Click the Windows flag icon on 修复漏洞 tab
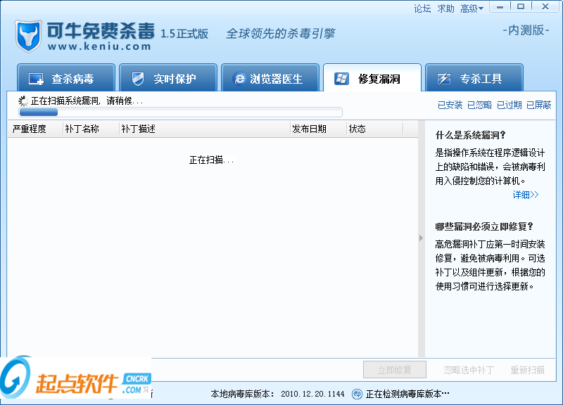The image size is (563, 405). (x=341, y=79)
